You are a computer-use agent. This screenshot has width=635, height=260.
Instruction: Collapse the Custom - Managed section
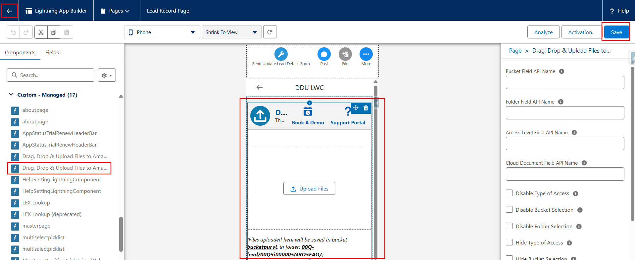11,95
